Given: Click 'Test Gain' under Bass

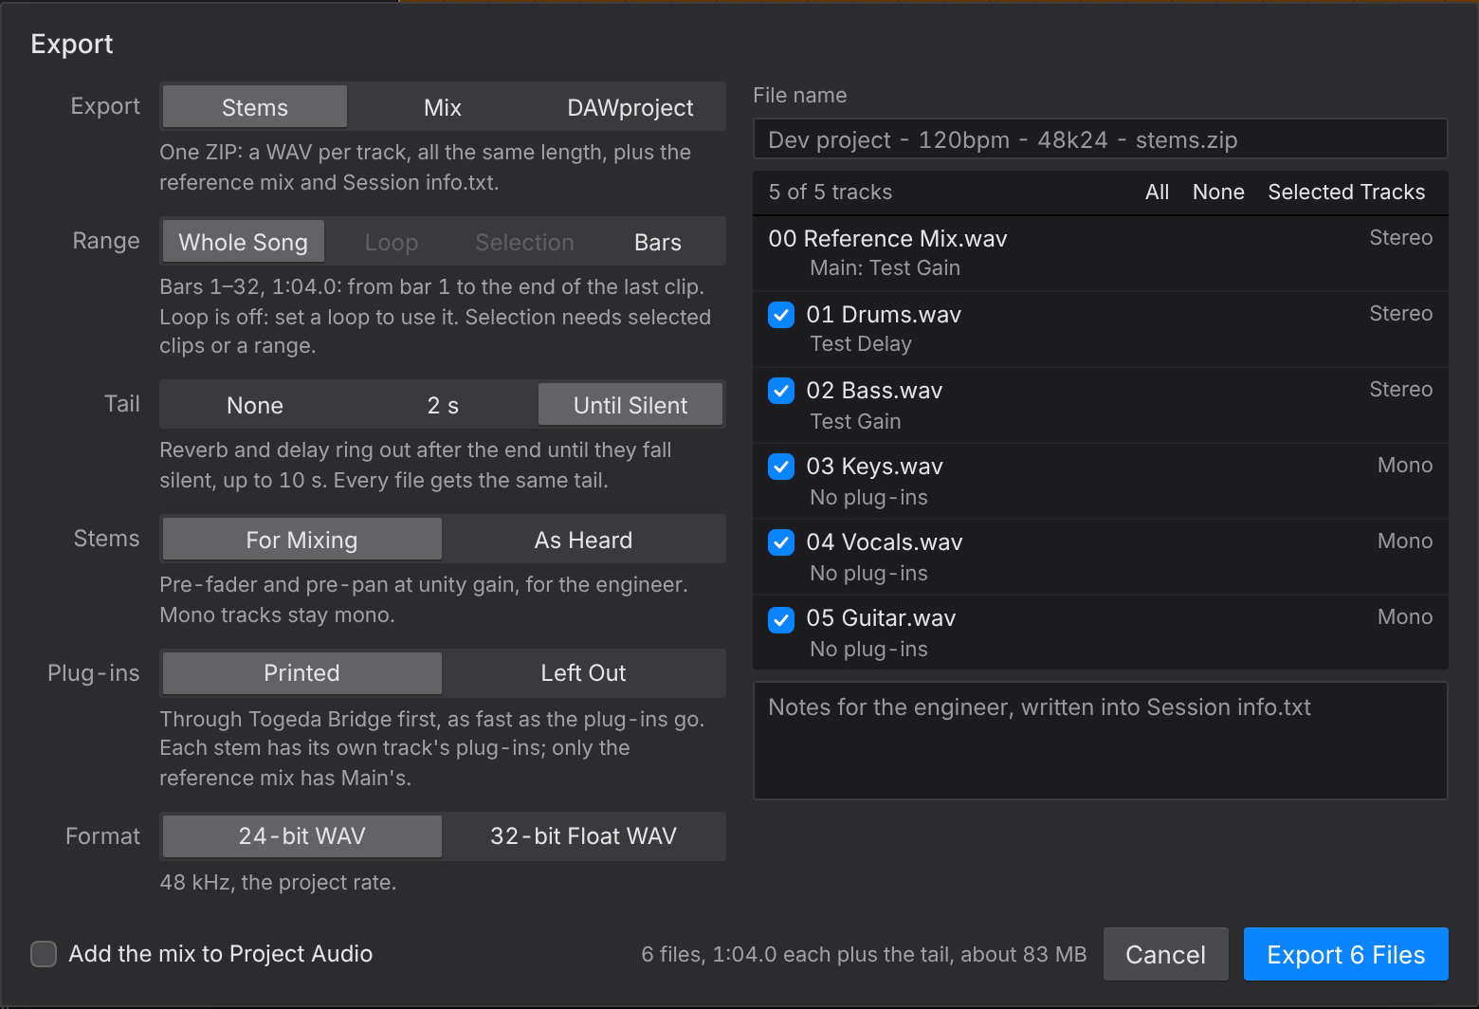Looking at the screenshot, I should [855, 421].
